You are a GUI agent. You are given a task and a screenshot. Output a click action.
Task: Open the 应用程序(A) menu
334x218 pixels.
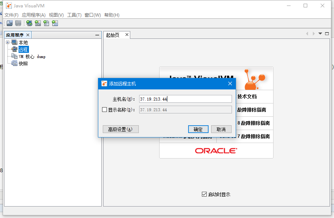pos(34,15)
